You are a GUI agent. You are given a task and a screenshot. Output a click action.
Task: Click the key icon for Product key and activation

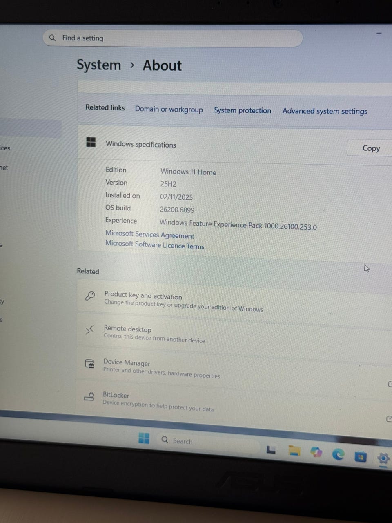click(x=90, y=296)
